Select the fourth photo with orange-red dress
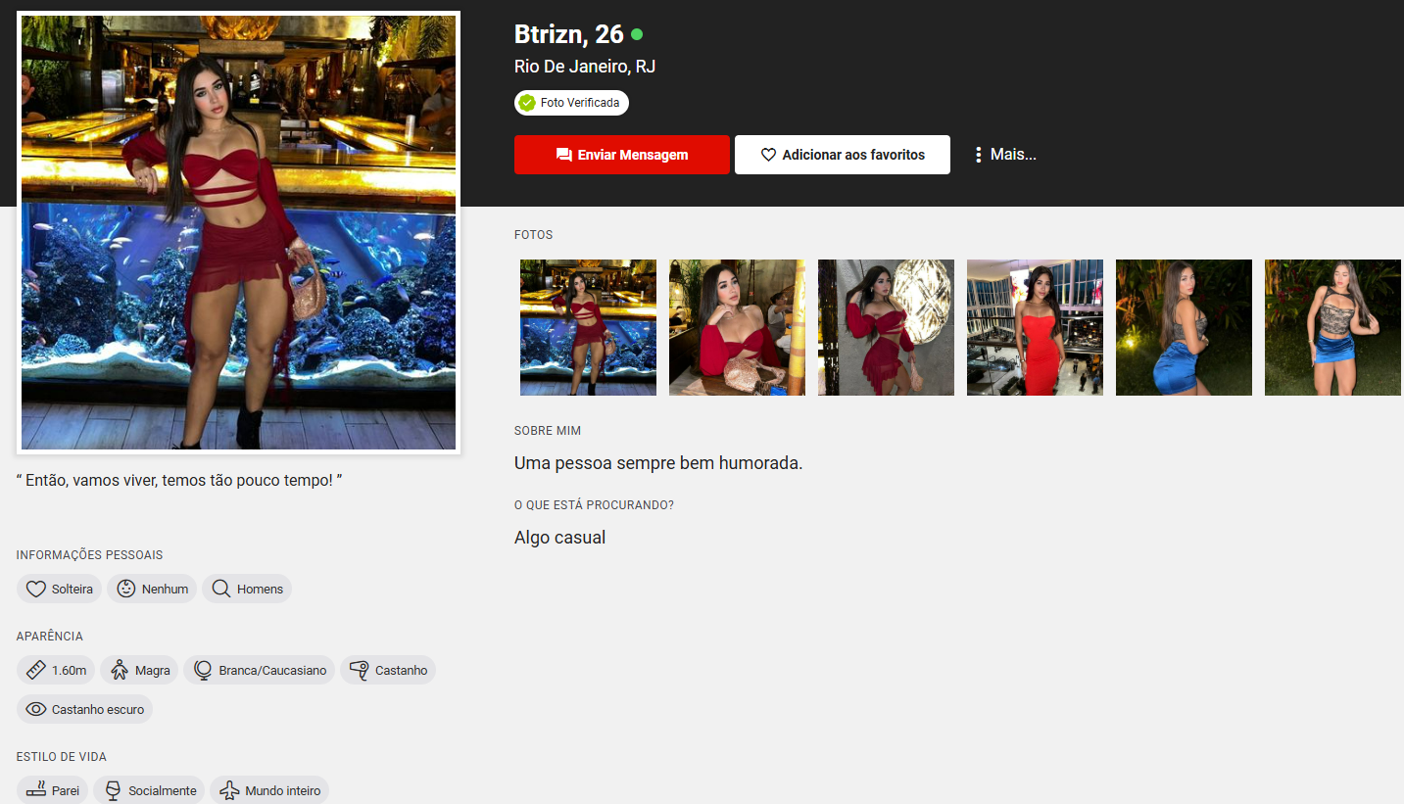 (x=1035, y=327)
